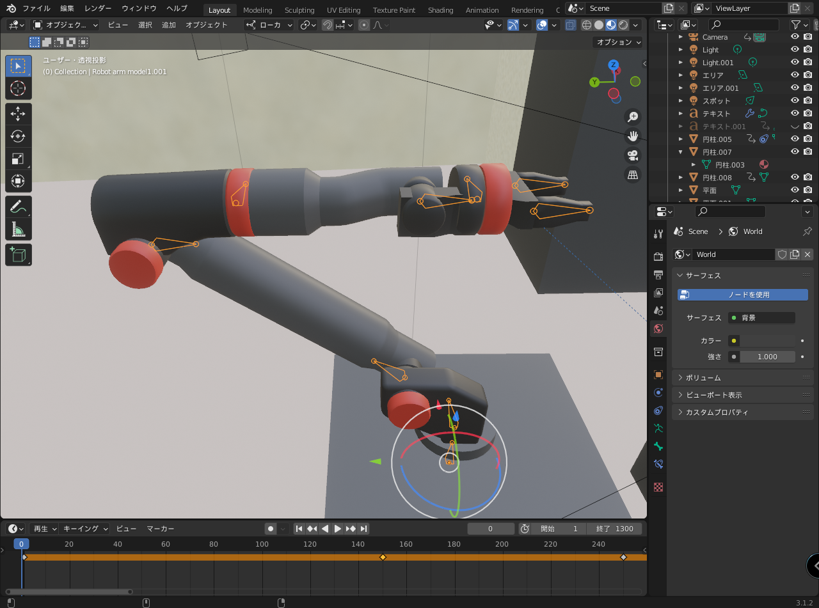The width and height of the screenshot is (819, 608).
Task: Select the Annotate pencil tool
Action: coord(18,207)
